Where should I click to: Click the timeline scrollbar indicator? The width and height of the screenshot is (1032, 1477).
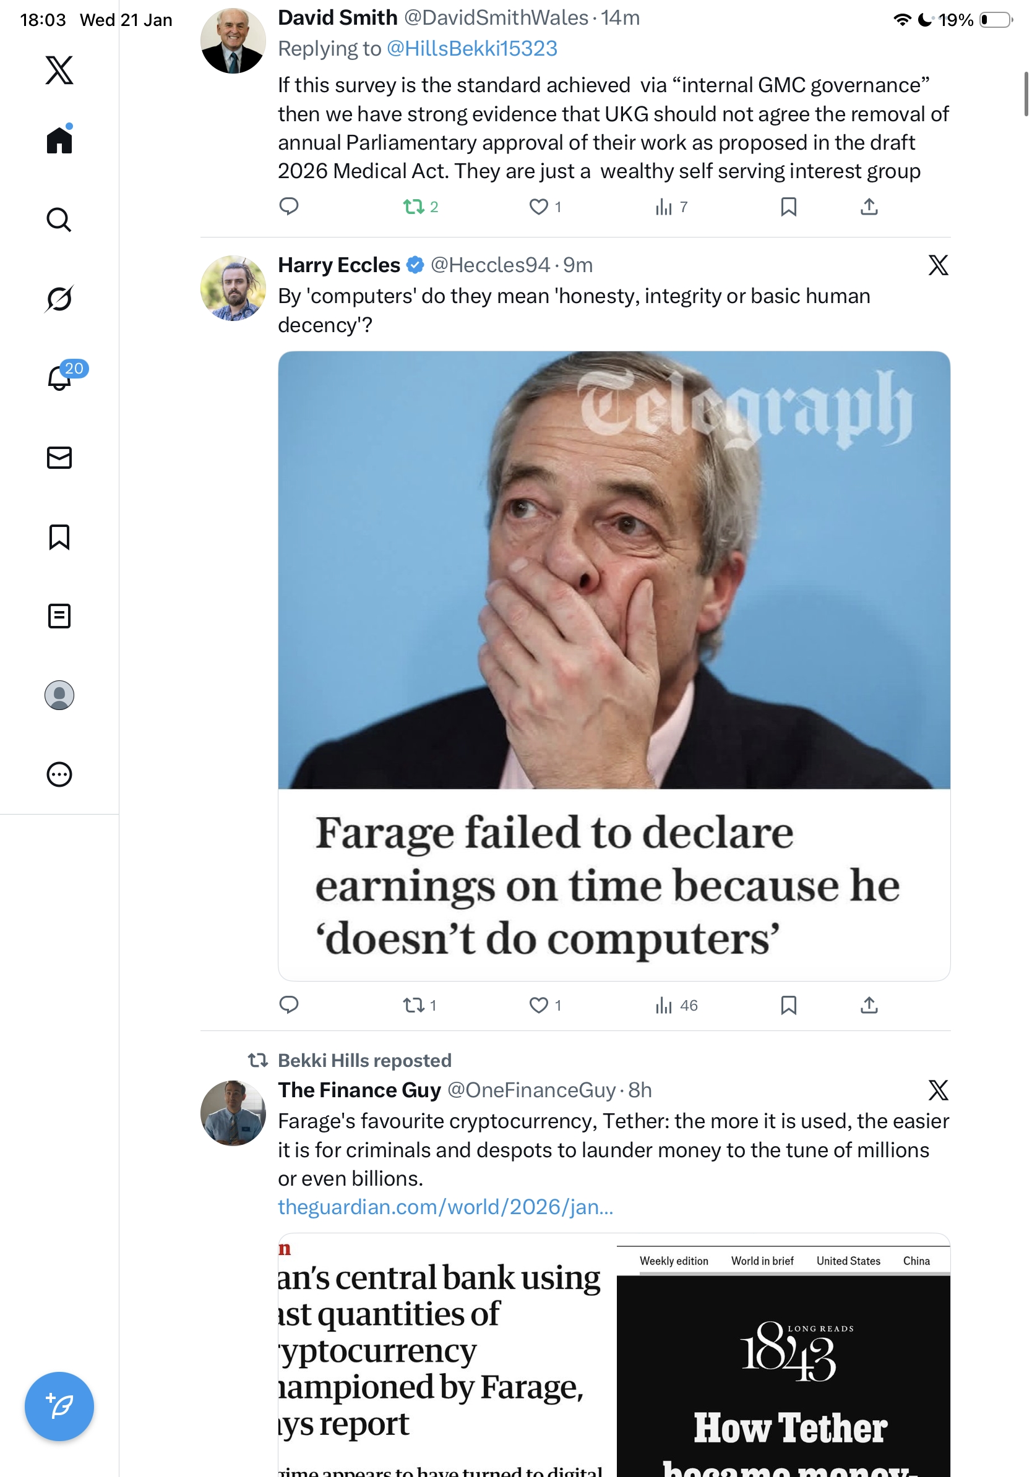1026,94
